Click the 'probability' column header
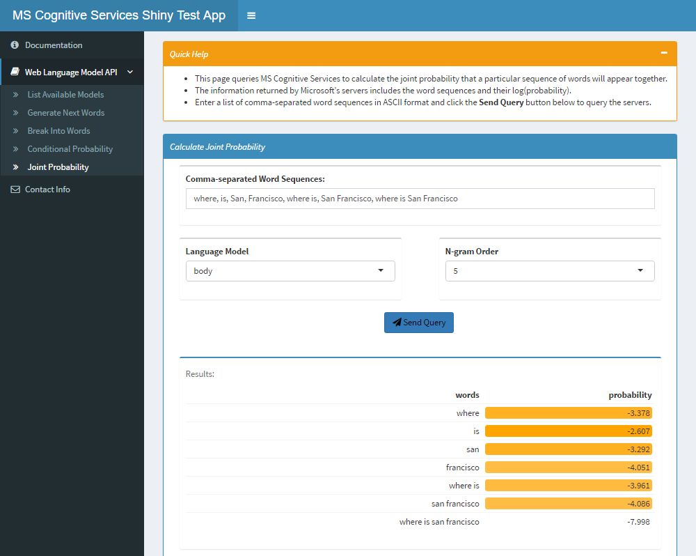696x556 pixels. coord(630,395)
